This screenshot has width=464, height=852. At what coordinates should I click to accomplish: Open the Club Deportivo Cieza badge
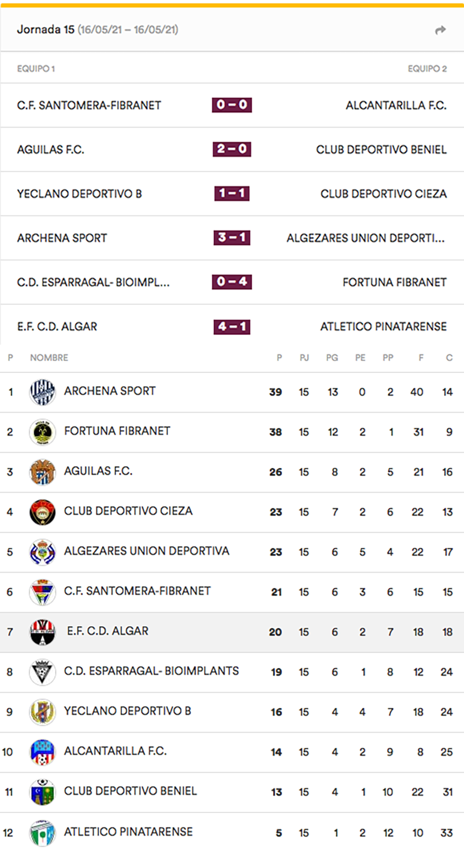click(42, 512)
